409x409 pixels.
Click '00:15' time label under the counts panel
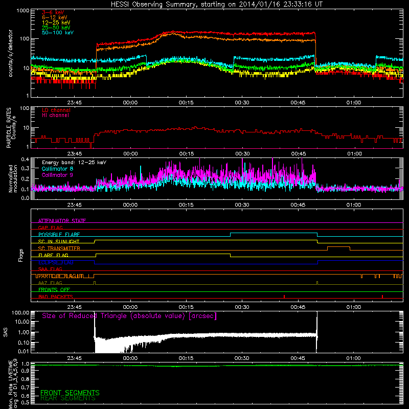click(x=186, y=103)
